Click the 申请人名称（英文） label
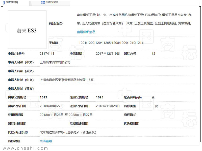This screenshot has height=151, width=202. coord(21,71)
